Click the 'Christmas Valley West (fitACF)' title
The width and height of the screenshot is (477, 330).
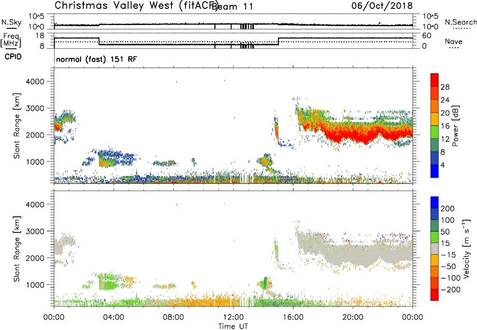[x=136, y=5]
